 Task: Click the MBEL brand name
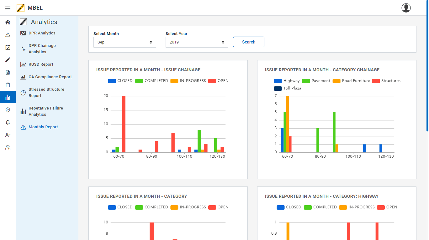35,8
